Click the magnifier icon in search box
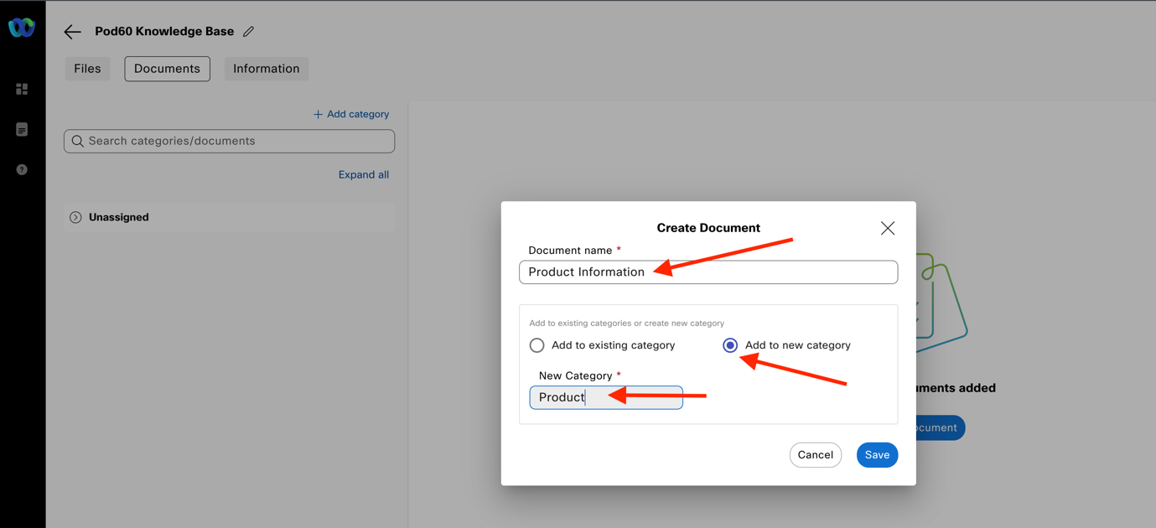Viewport: 1156px width, 528px height. point(78,142)
